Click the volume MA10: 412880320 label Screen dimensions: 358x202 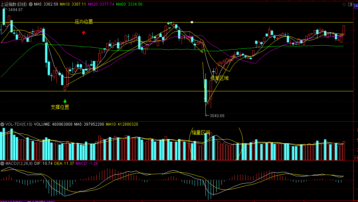point(122,124)
